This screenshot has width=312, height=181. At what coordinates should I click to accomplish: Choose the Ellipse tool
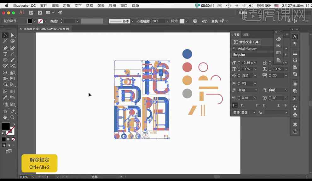(x=5, y=60)
